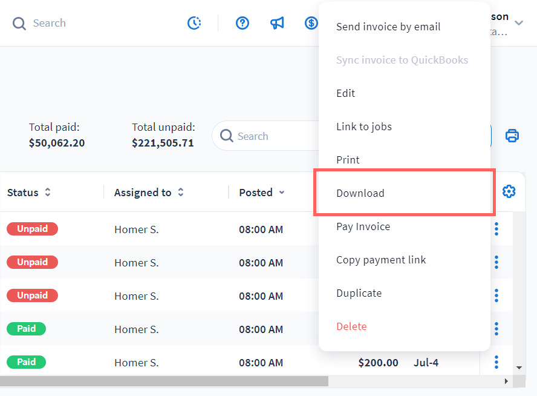Expand the Posted column sort chevron

[282, 193]
